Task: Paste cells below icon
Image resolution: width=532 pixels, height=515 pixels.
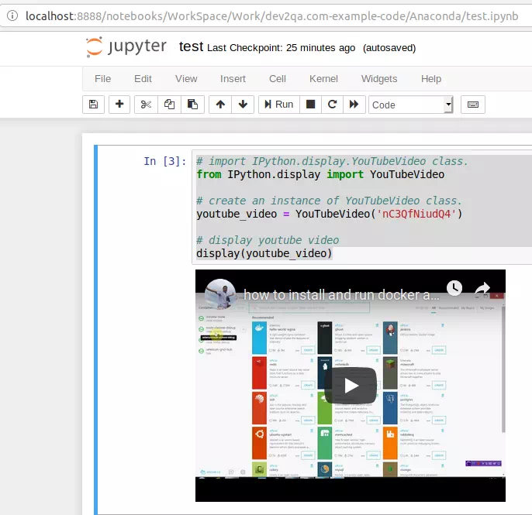Action: tap(192, 105)
